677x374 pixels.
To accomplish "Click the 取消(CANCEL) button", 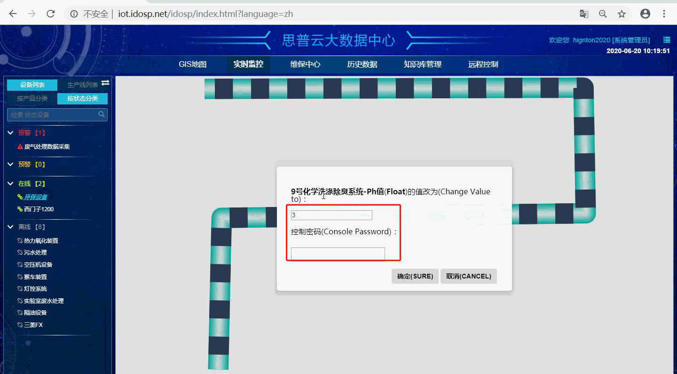I will tap(468, 276).
